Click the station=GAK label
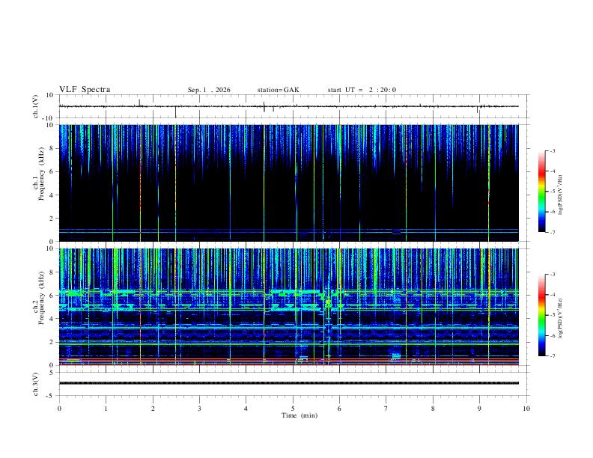The height and width of the screenshot is (458, 593). click(x=278, y=90)
